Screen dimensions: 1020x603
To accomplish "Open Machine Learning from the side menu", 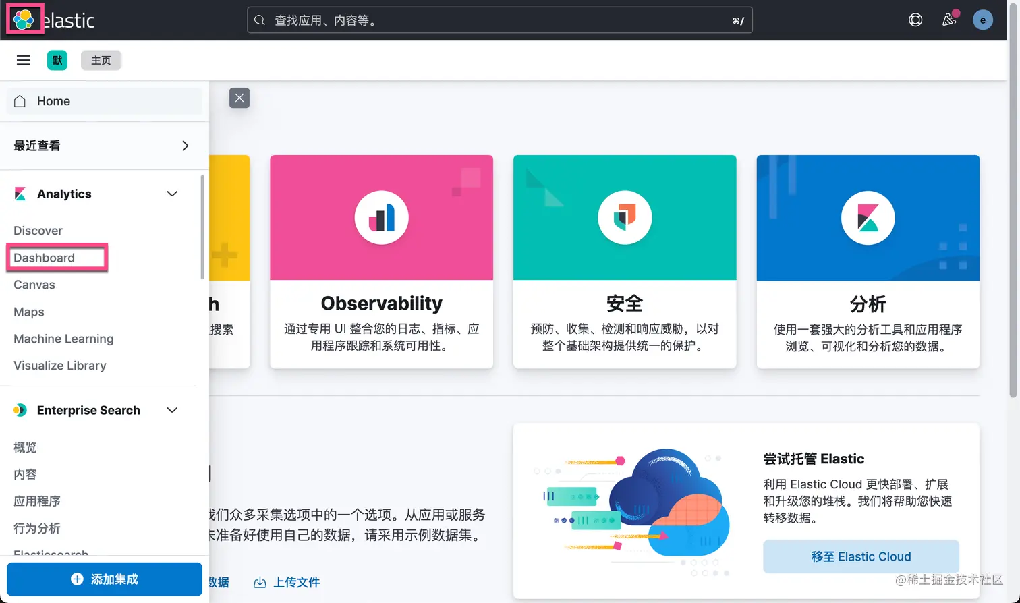I will point(63,339).
